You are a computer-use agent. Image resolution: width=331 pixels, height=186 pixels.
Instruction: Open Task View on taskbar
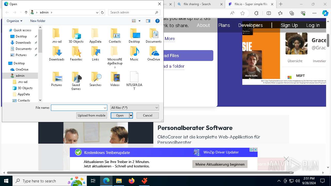[93, 181]
